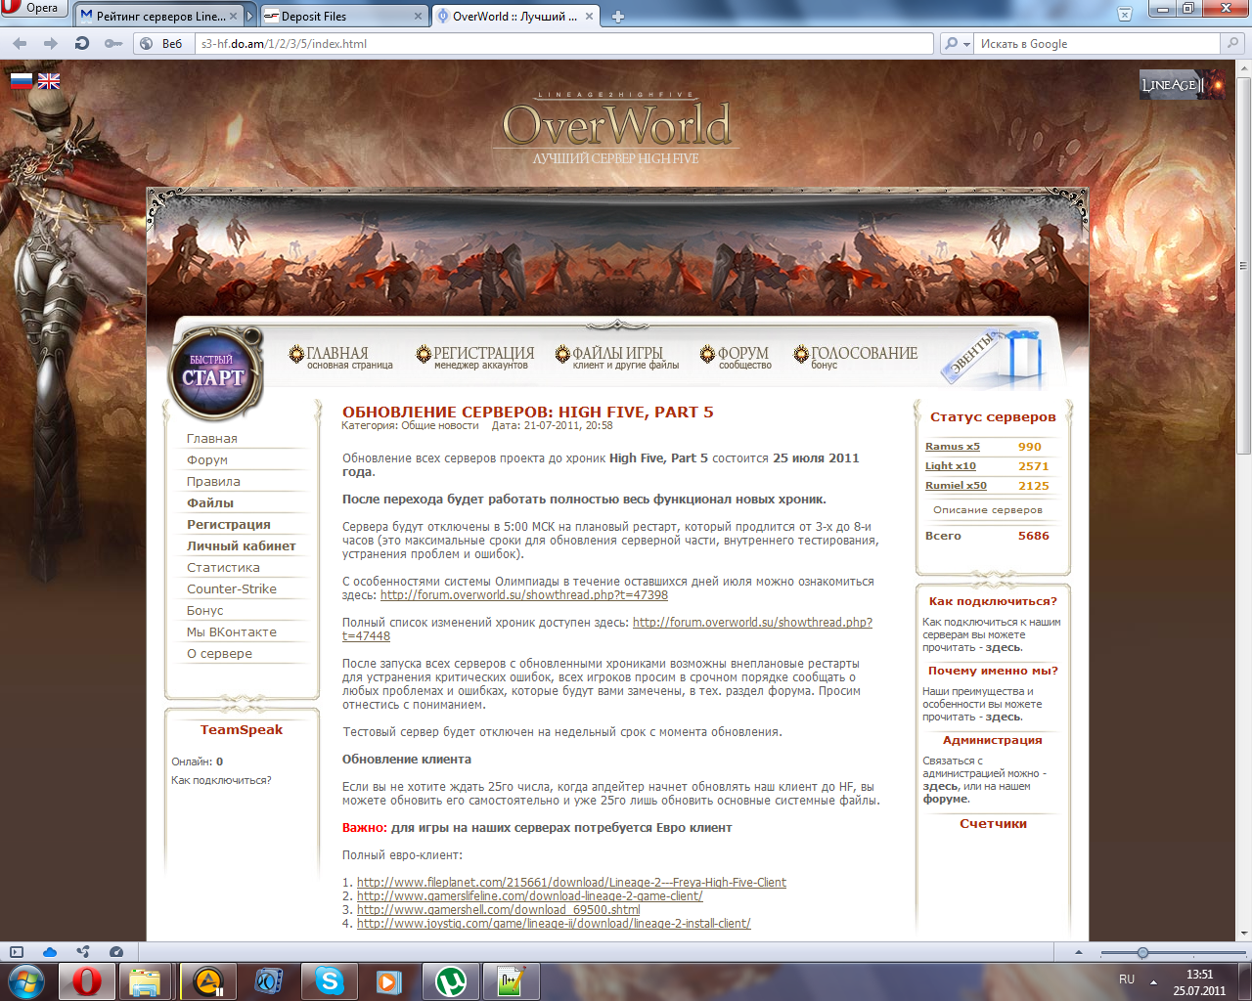This screenshot has width=1252, height=1001.
Task: Open the password wand key icon
Action: pyautogui.click(x=113, y=44)
